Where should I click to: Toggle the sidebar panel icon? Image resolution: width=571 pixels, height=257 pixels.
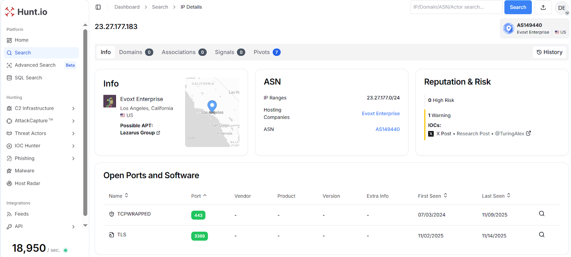(x=98, y=7)
